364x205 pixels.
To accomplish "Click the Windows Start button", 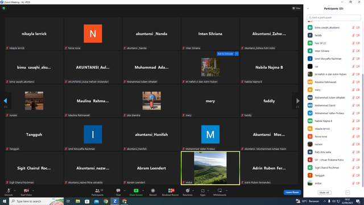I will point(5,201).
